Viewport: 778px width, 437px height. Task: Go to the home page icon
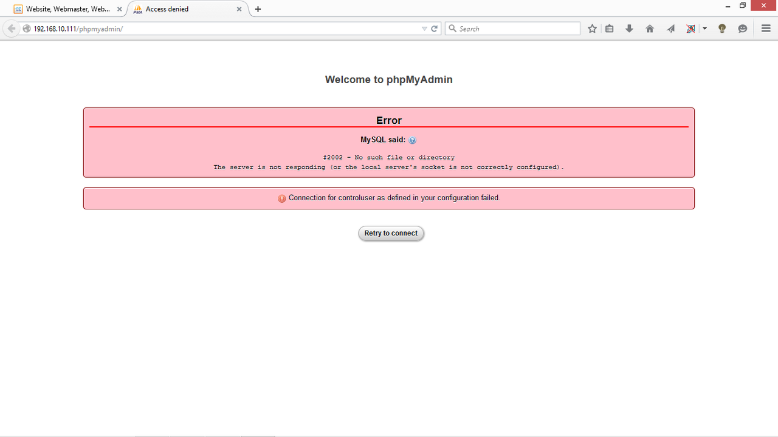(650, 29)
